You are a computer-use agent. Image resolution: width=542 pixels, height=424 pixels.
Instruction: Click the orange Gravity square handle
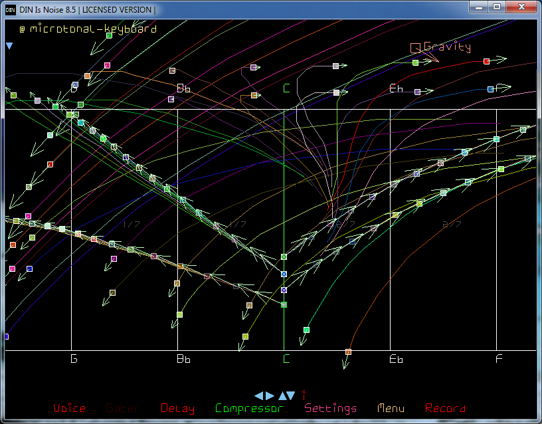pos(415,47)
